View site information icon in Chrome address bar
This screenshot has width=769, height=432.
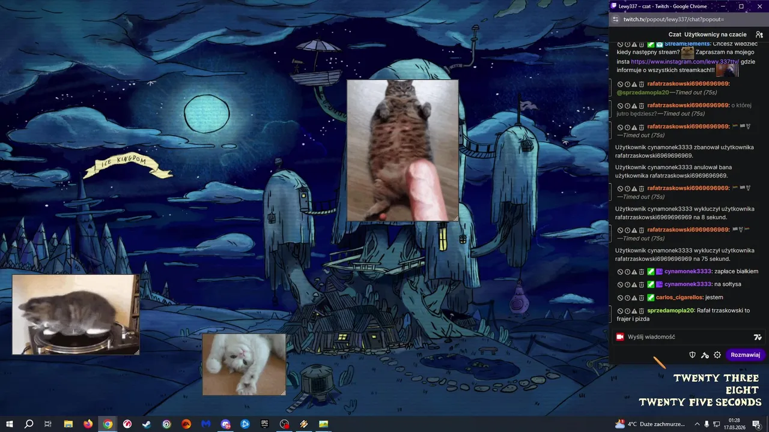[x=615, y=19]
